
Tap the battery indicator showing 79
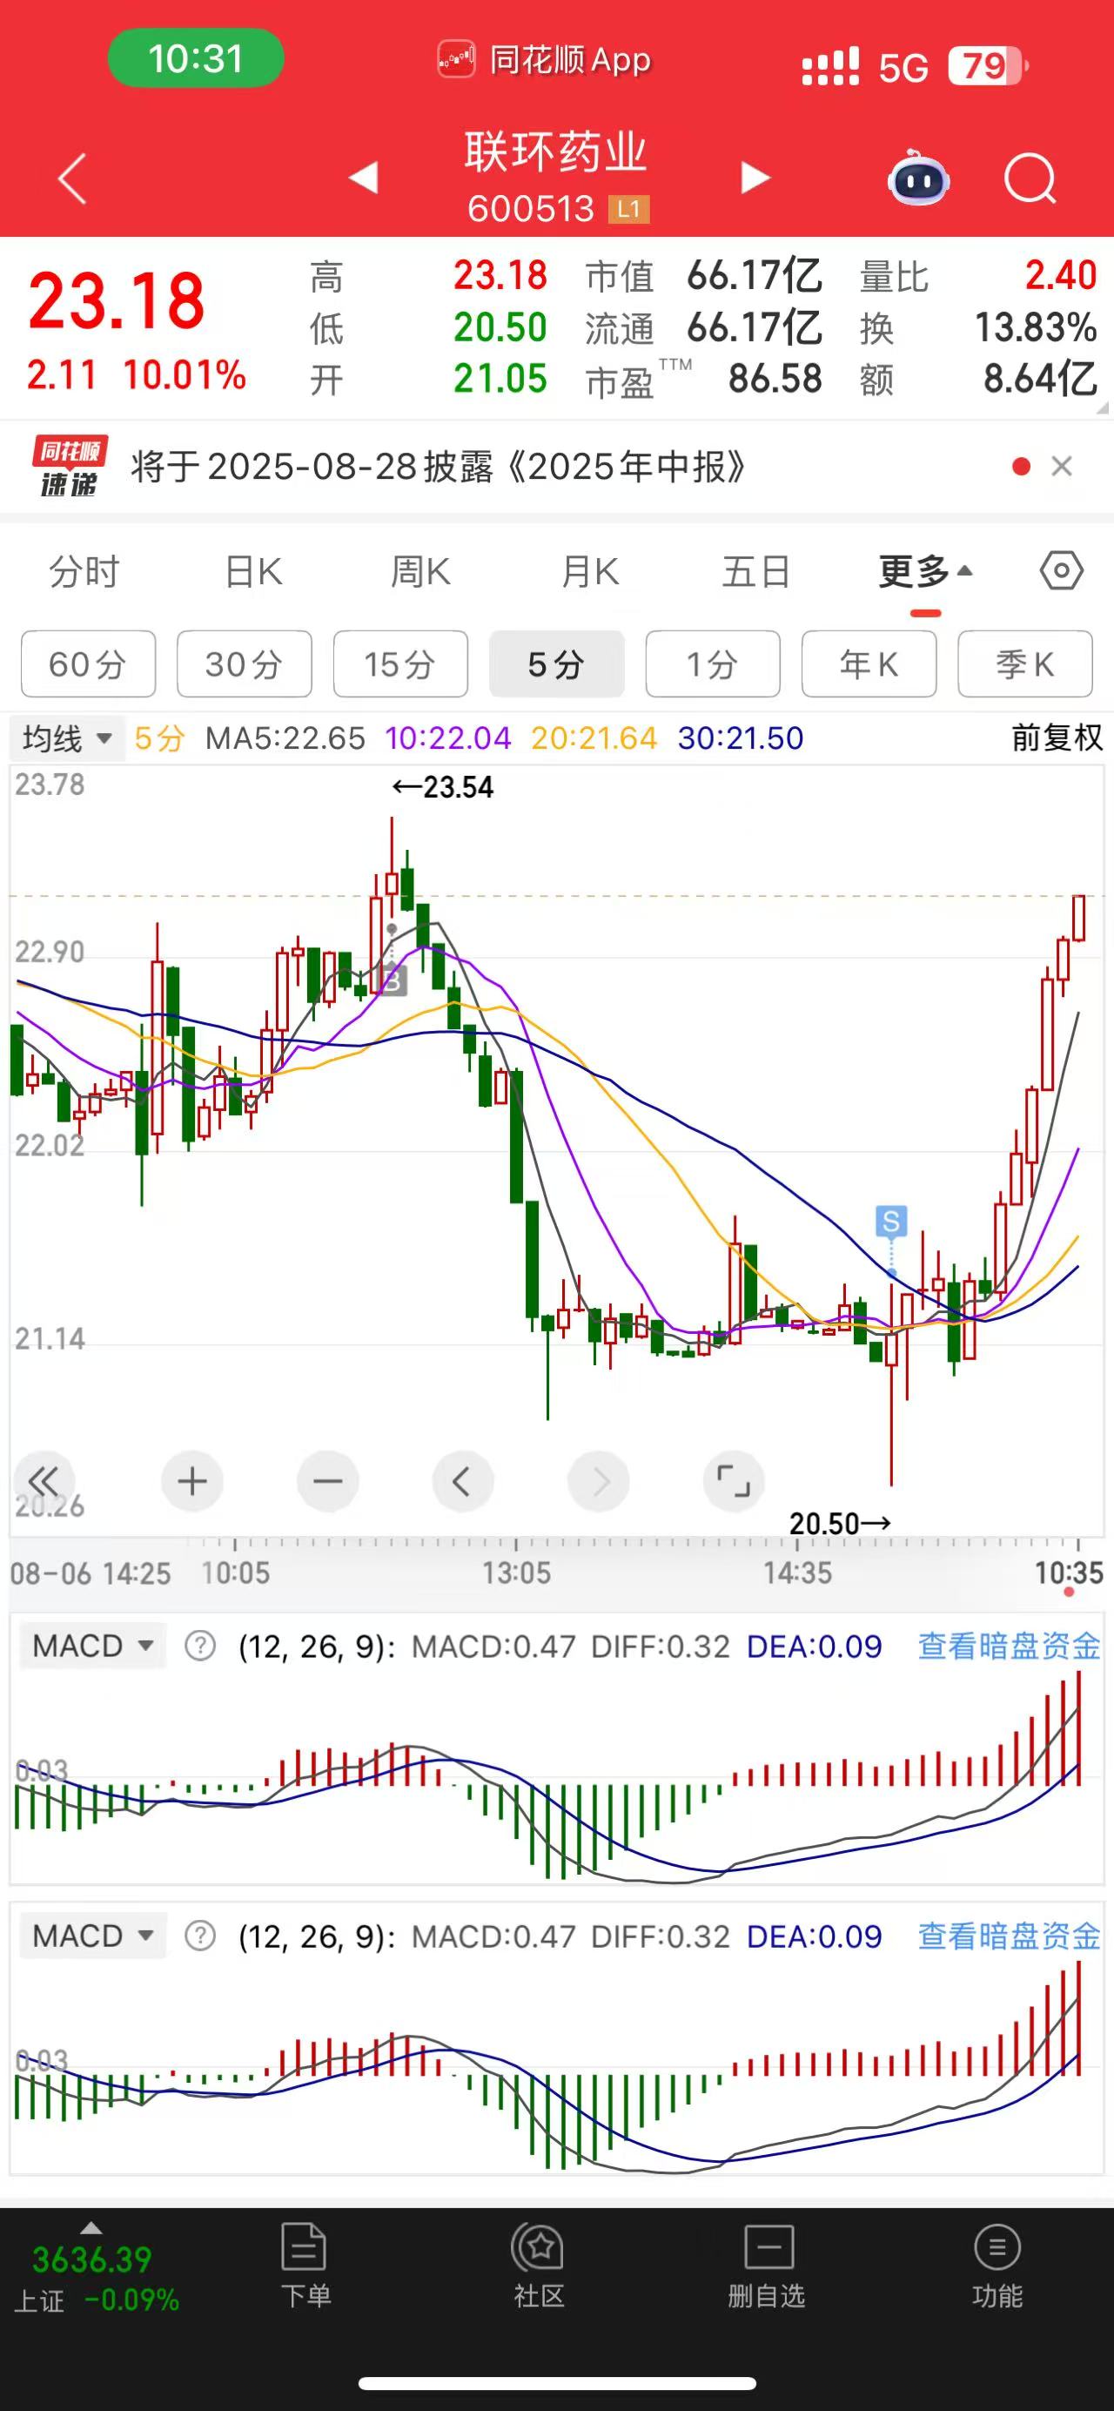988,66
